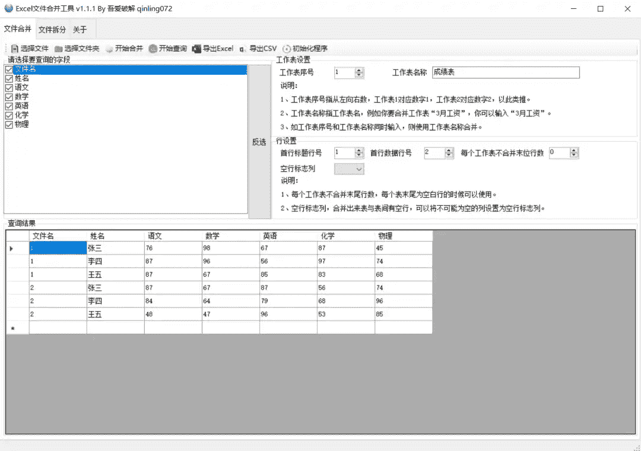Viewport: 641px width, 451px height.
Task: Export results via 导出Excel icon
Action: tap(197, 49)
